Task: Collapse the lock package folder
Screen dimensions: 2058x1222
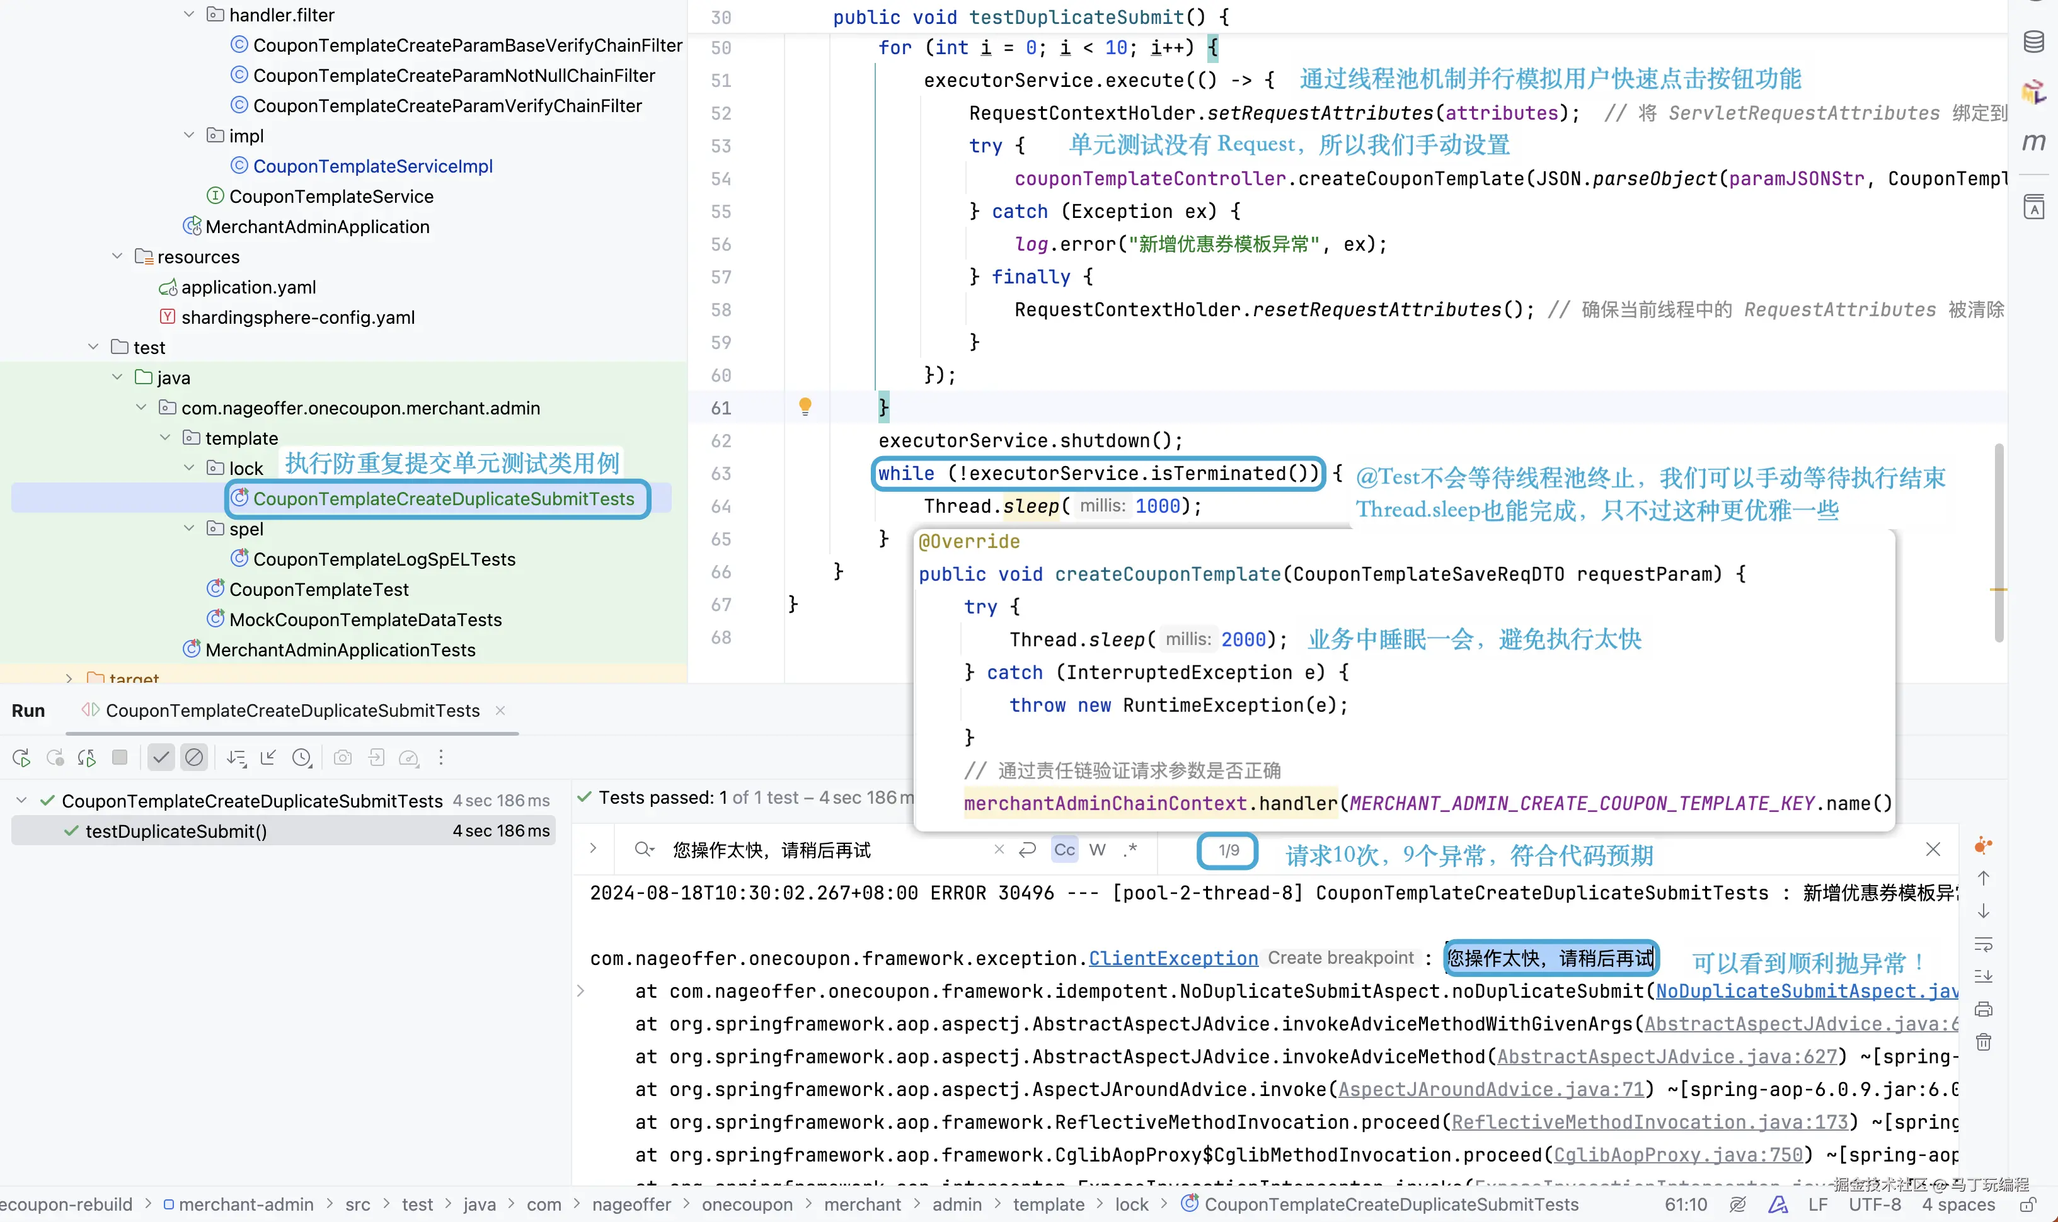Action: pos(190,468)
